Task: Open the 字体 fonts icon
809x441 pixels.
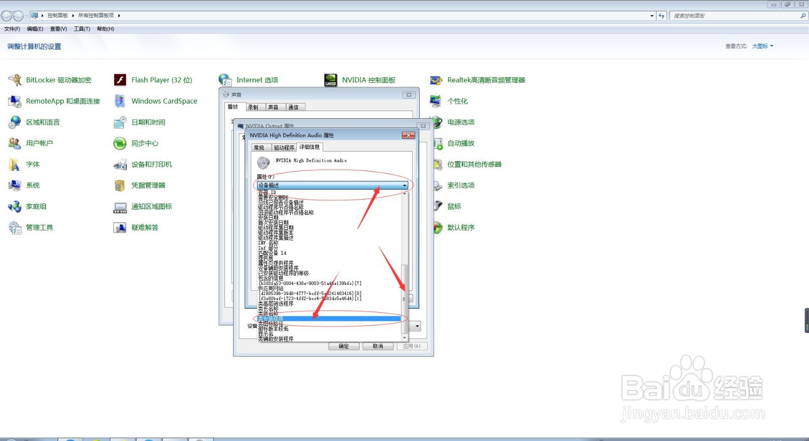Action: [15, 164]
